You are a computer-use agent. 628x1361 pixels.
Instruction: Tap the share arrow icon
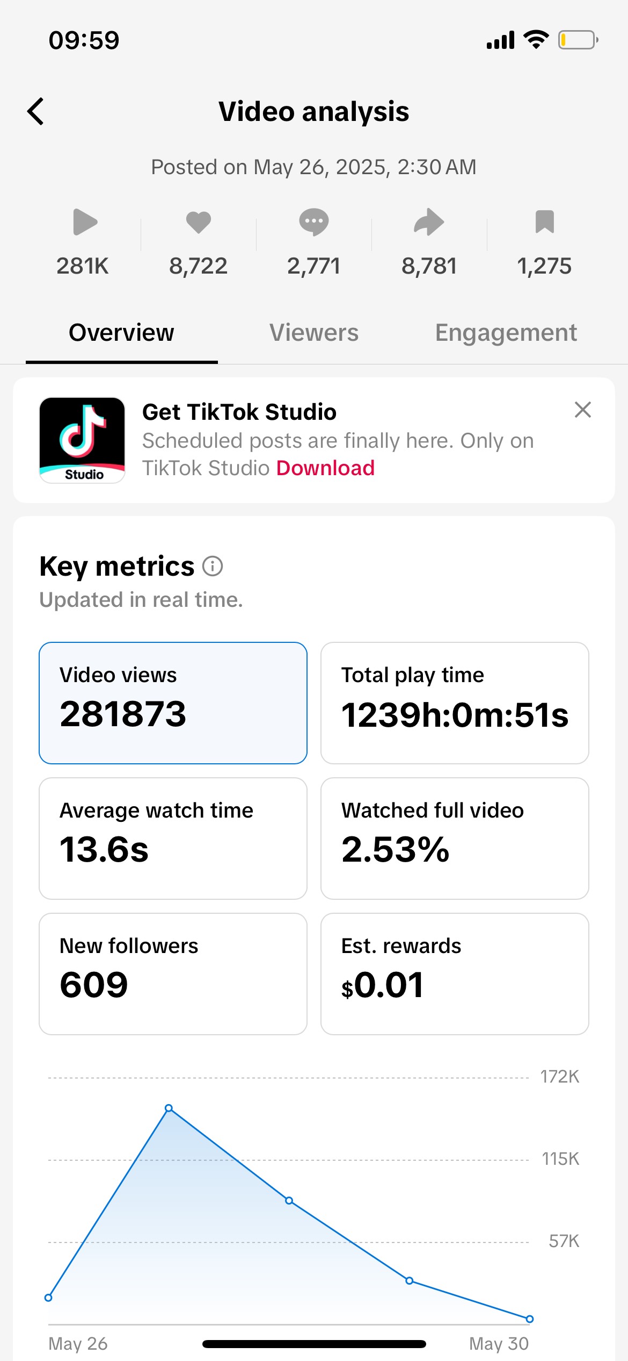click(429, 222)
